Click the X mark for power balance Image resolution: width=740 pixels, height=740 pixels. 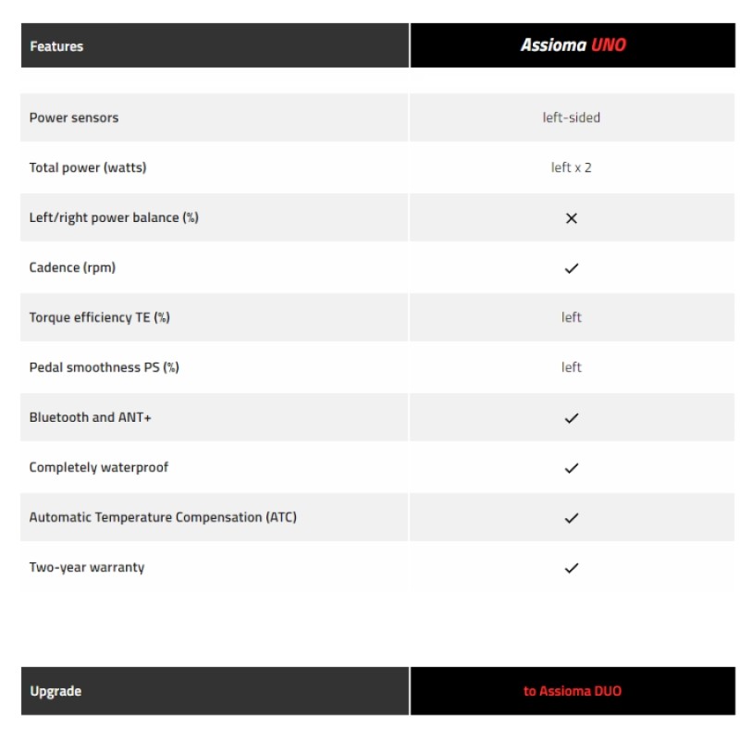(571, 218)
